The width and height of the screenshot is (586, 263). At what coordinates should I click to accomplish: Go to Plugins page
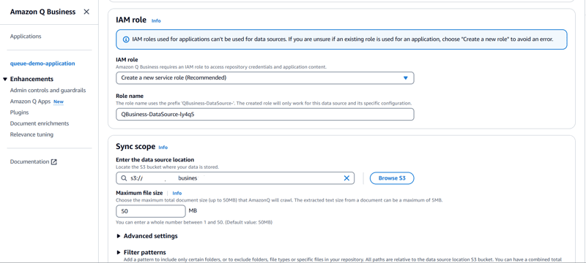20,112
